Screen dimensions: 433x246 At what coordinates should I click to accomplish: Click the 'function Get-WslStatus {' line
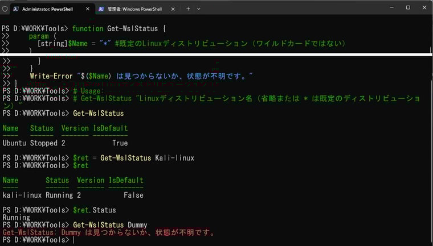(x=119, y=28)
